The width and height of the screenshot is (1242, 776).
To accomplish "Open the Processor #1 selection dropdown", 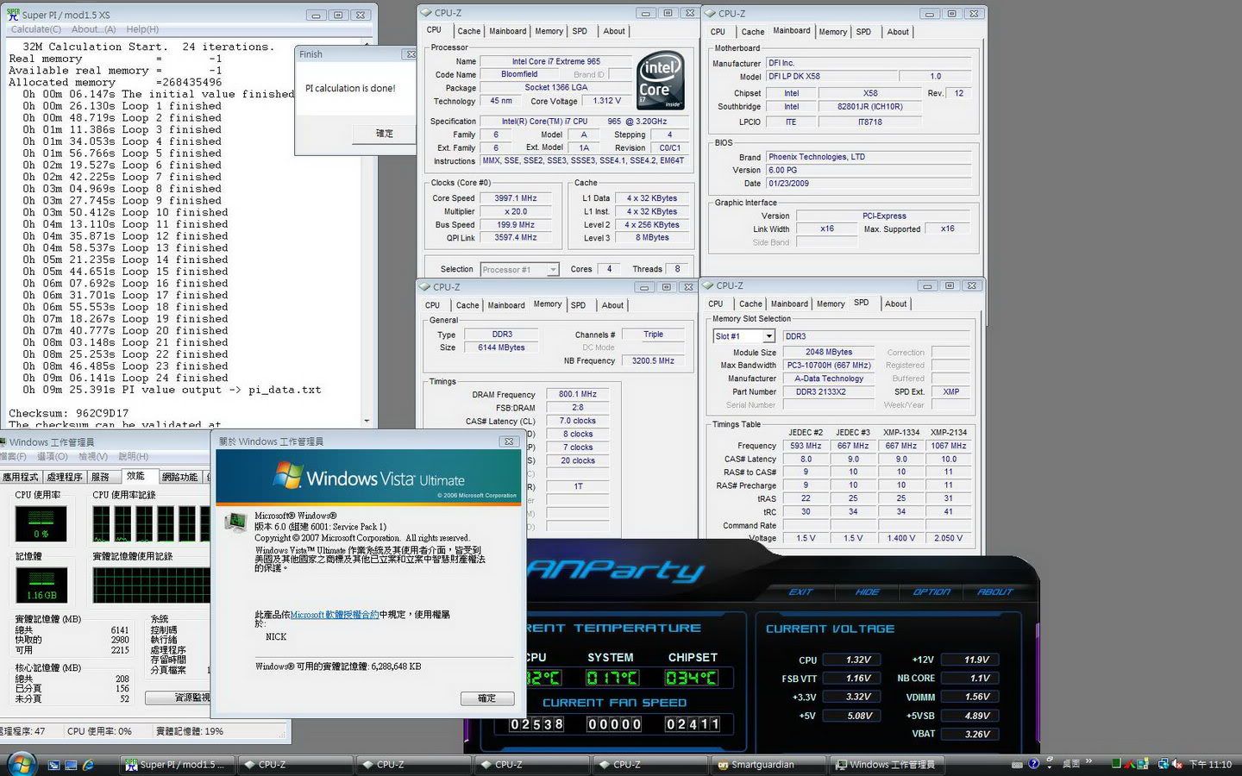I will 553,269.
